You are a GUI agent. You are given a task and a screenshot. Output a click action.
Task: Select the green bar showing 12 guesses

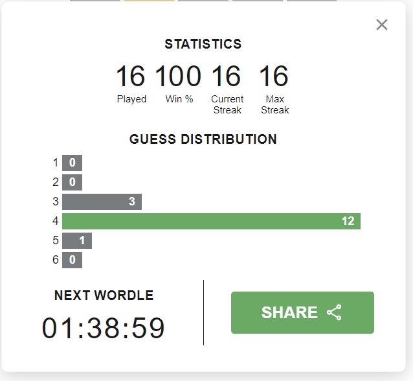(211, 221)
